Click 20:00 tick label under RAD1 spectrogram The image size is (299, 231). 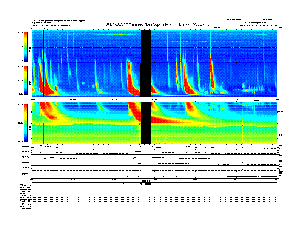point(236,99)
